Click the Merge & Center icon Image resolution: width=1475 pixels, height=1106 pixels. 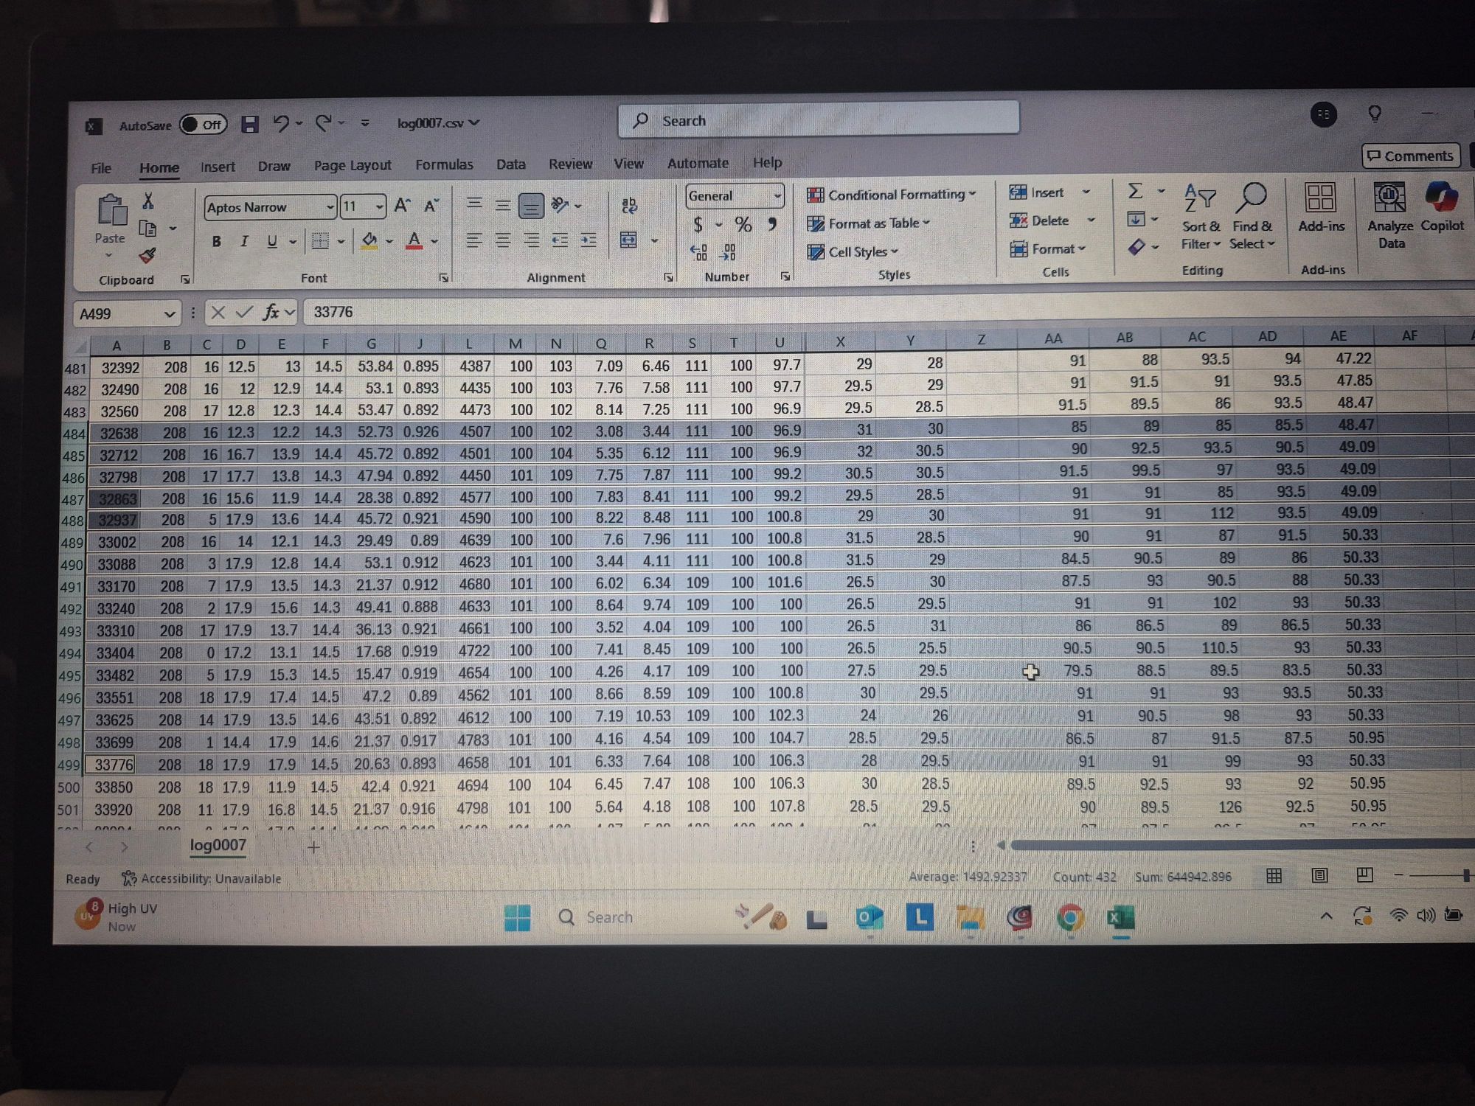628,240
